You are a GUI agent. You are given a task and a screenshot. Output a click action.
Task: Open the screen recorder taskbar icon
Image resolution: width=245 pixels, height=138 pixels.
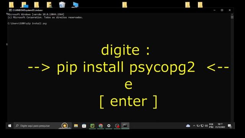(x=117, y=126)
